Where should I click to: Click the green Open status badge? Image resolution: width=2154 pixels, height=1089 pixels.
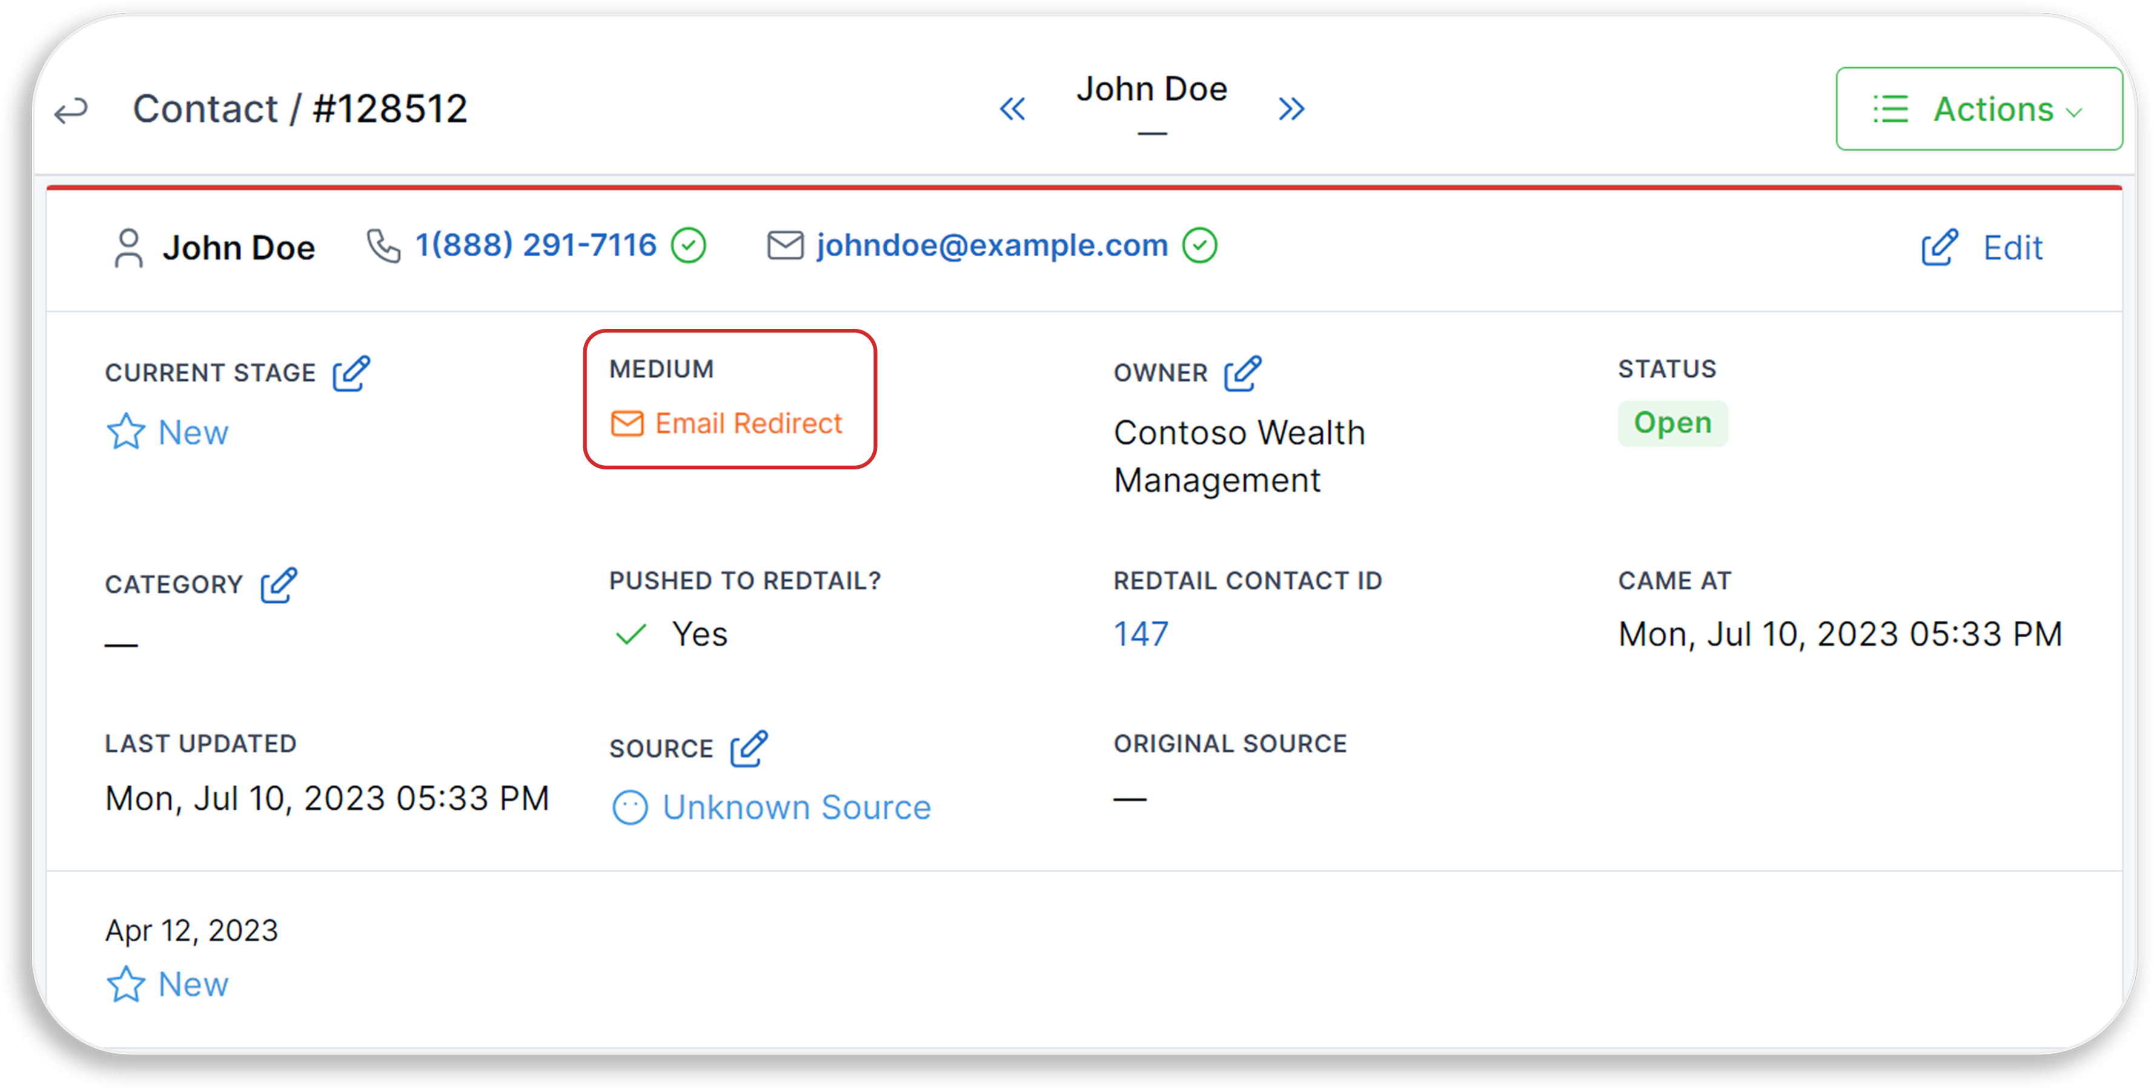[x=1671, y=423]
